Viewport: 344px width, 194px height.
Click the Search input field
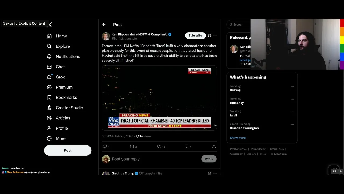point(239,25)
